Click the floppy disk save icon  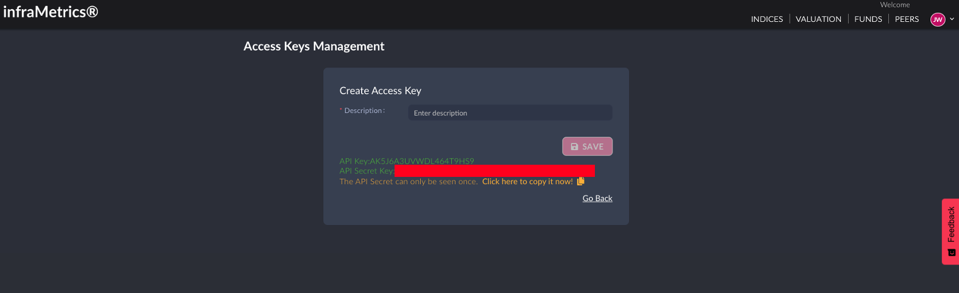tap(574, 146)
